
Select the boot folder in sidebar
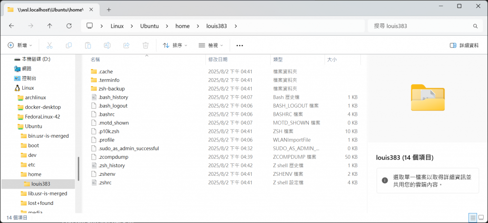point(34,145)
